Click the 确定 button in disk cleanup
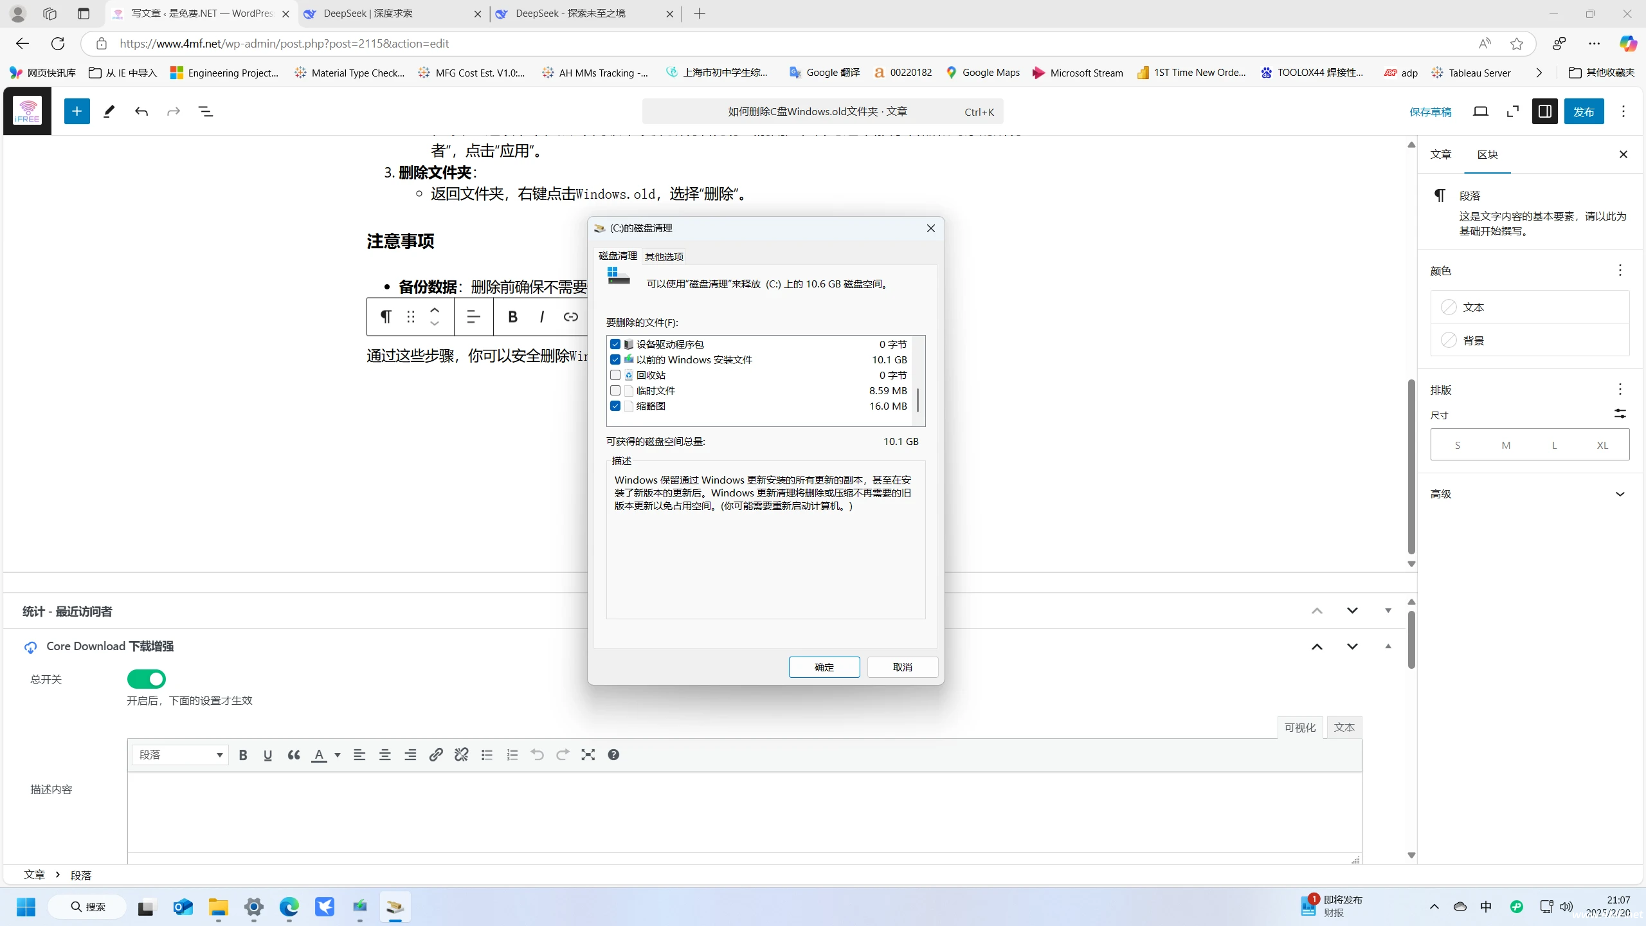The height and width of the screenshot is (926, 1646). click(x=824, y=667)
